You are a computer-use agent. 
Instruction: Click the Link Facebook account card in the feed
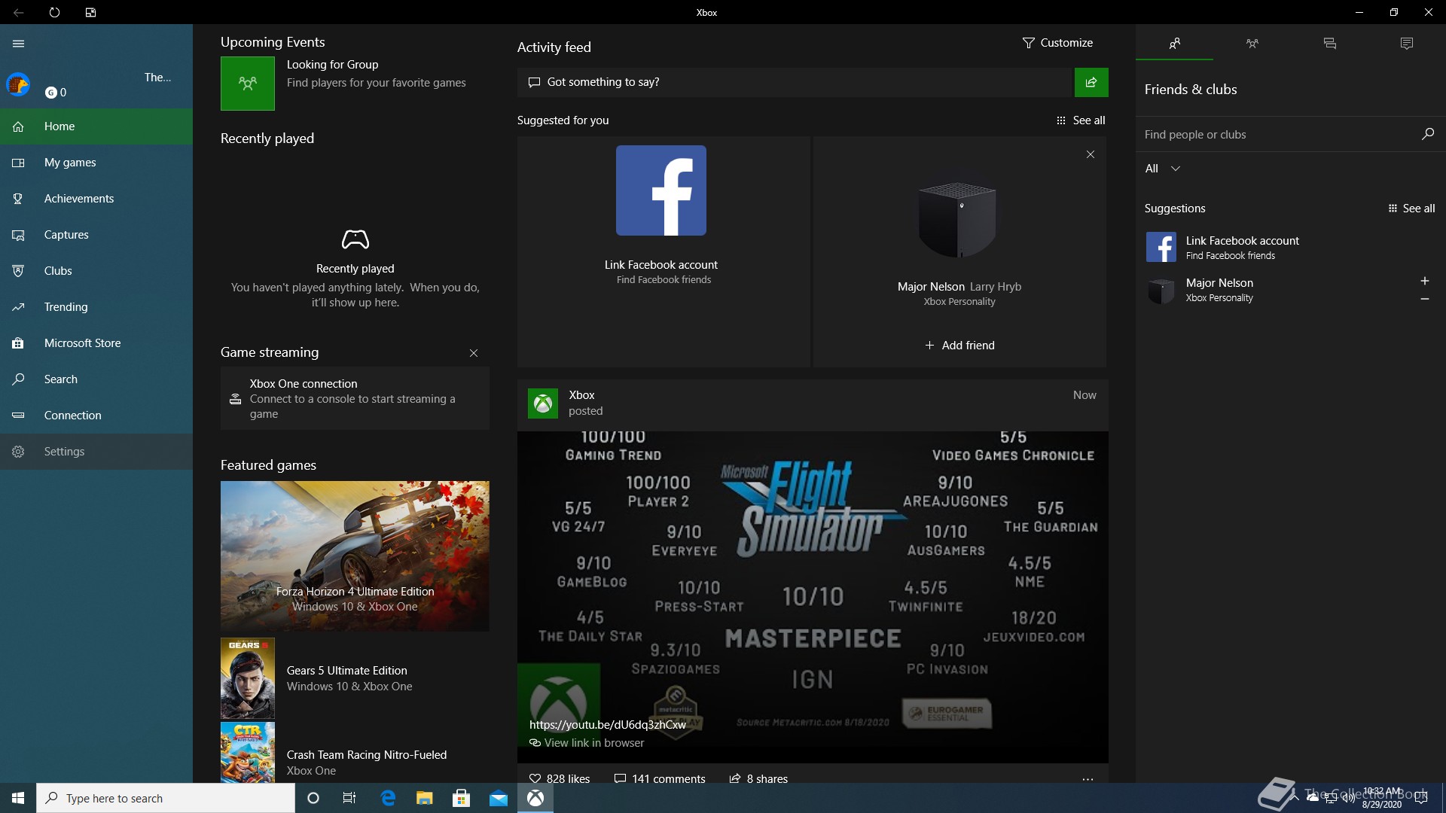coord(663,251)
